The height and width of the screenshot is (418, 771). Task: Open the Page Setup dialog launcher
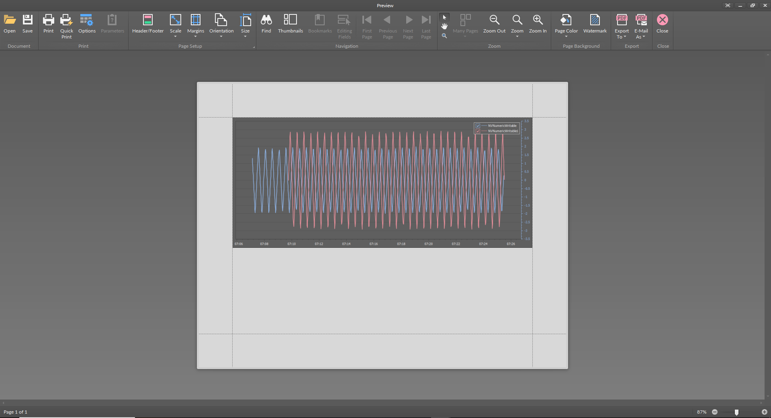point(254,47)
